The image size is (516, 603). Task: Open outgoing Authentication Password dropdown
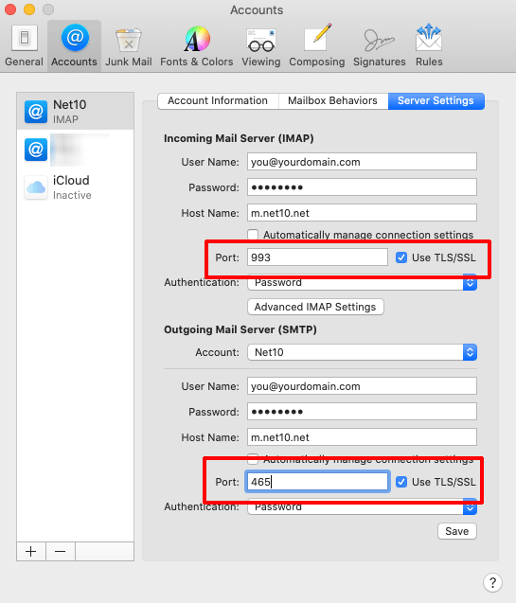[x=362, y=506]
